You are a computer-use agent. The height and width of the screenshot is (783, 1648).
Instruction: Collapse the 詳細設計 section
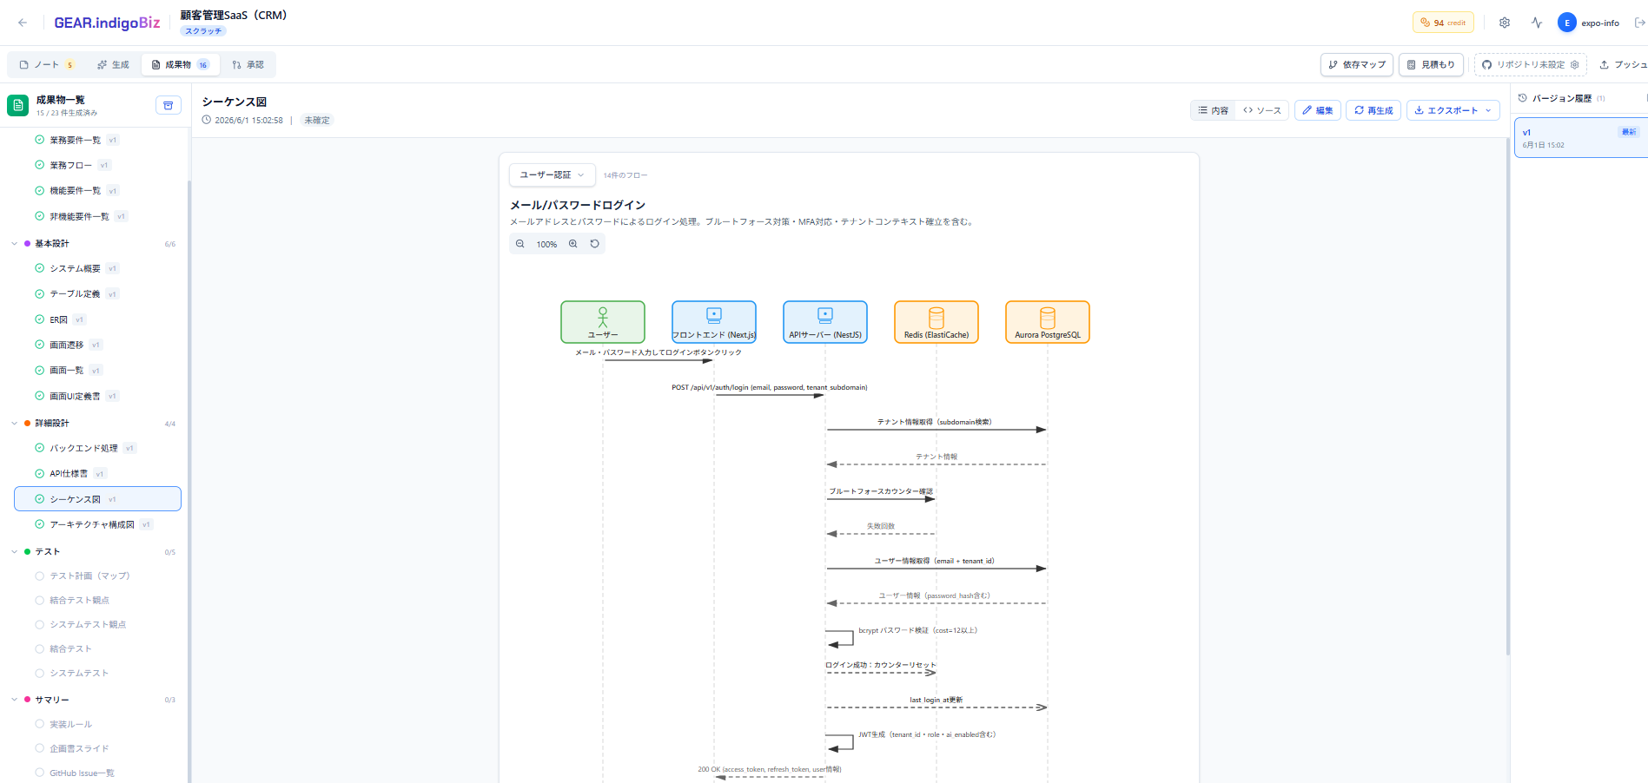(15, 424)
